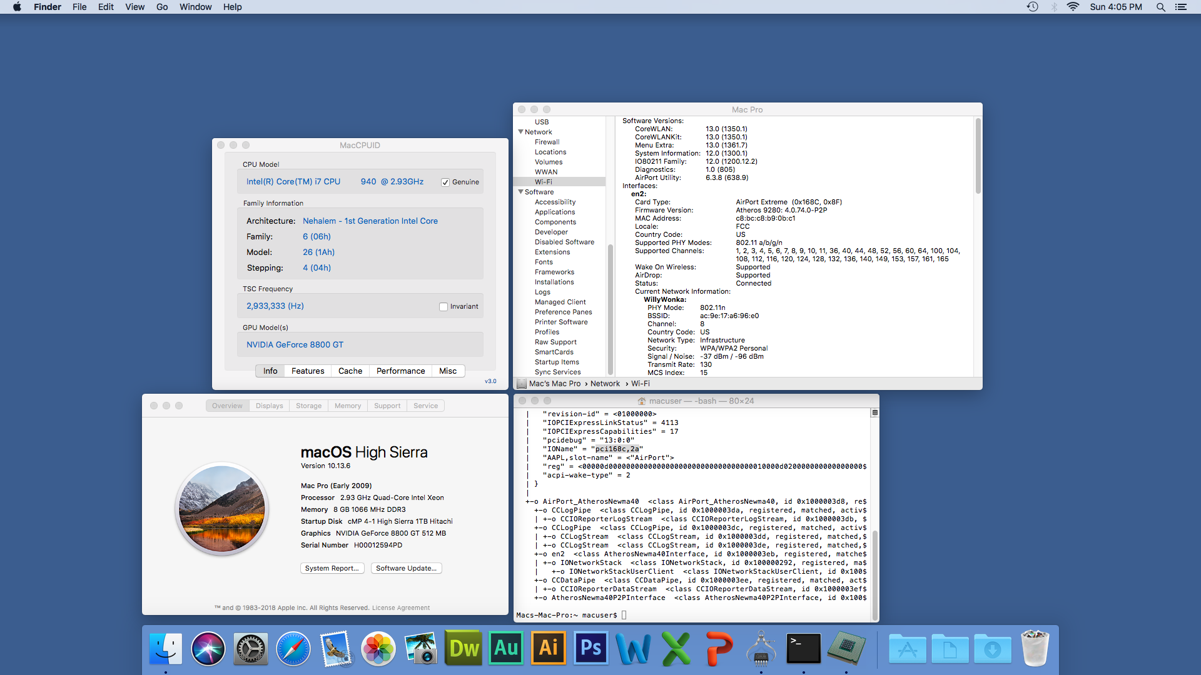Click Mac's Mac Pro in path bar
1201x675 pixels.
(x=555, y=384)
